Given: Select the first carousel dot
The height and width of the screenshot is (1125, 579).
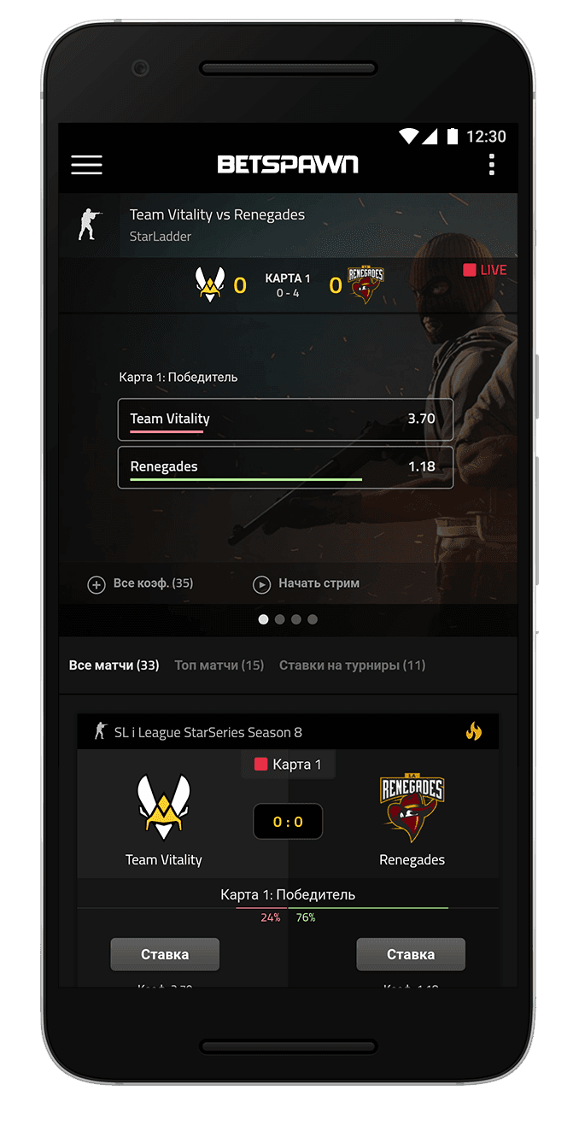Looking at the screenshot, I should click(x=263, y=619).
